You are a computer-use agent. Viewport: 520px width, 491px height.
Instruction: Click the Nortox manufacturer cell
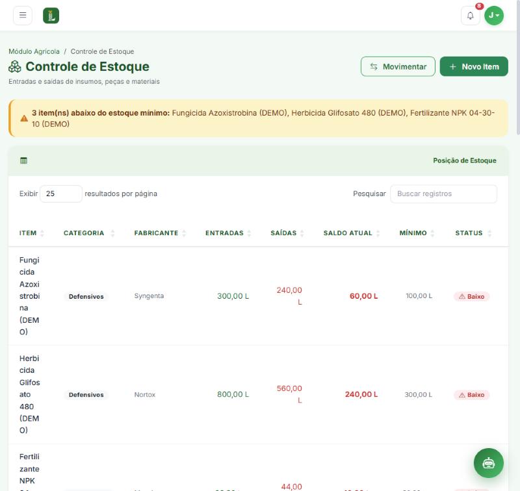[144, 395]
